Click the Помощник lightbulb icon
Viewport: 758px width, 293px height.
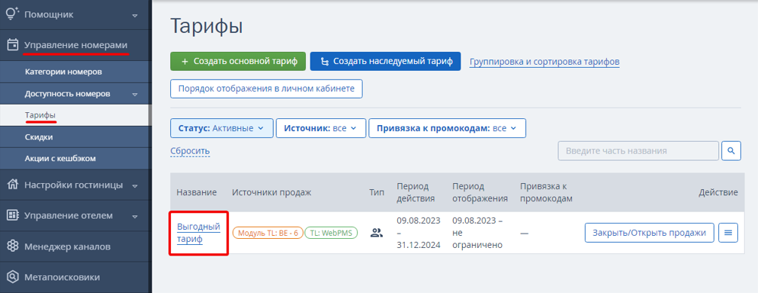point(12,14)
